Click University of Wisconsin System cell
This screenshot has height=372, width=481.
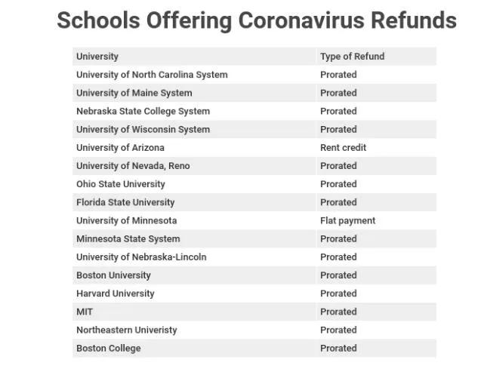143,129
